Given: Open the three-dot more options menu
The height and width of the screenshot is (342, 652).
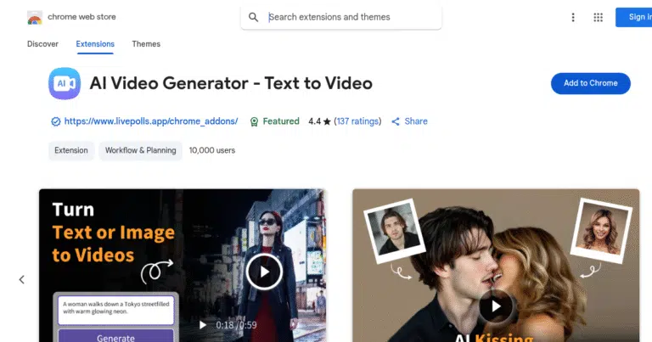Looking at the screenshot, I should pyautogui.click(x=573, y=17).
